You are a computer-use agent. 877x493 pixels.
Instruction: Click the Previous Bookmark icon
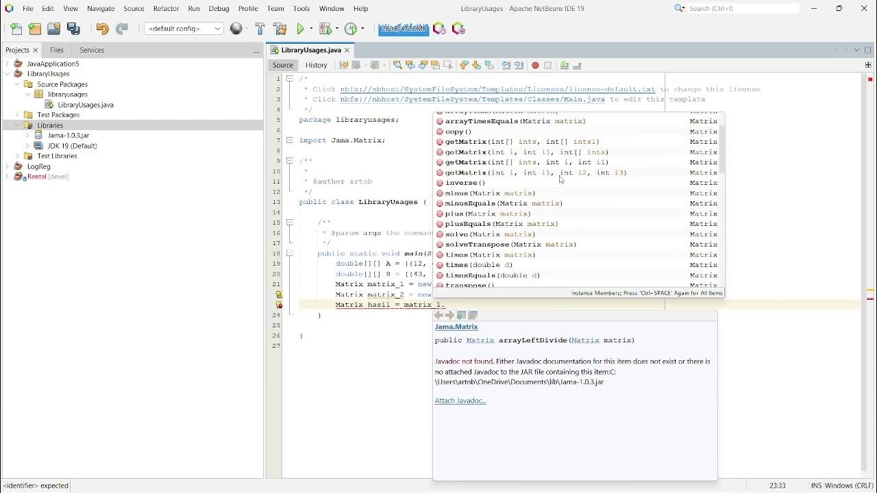coord(464,65)
